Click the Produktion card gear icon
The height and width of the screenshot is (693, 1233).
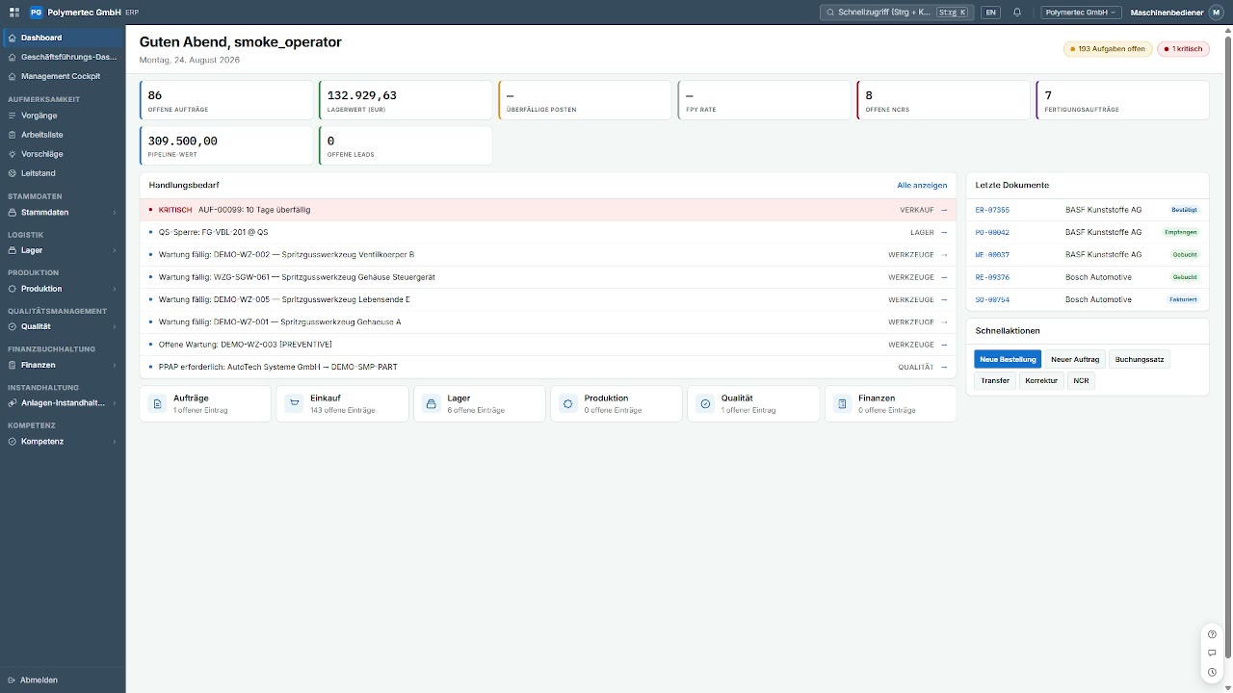pos(567,404)
